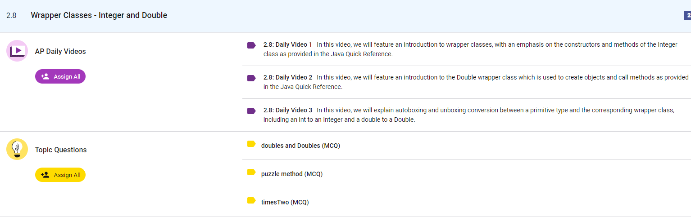Click the yellow tag beside doubles and Doubles
The image size is (691, 217).
(x=251, y=144)
